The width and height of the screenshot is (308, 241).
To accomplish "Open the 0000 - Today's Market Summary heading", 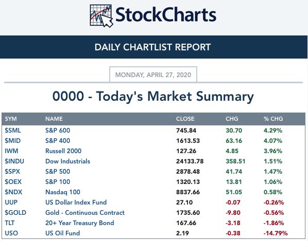I will click(x=153, y=97).
